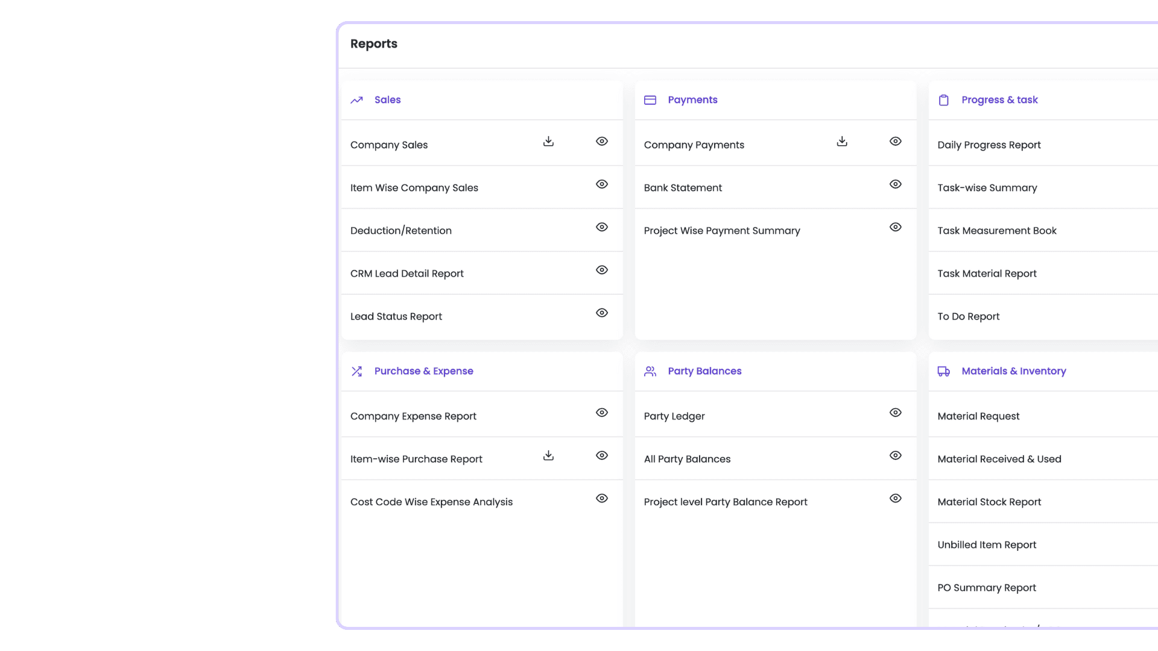Viewport: 1158px width, 651px height.
Task: View Cost Code Wise Expense Analysis
Action: point(601,498)
